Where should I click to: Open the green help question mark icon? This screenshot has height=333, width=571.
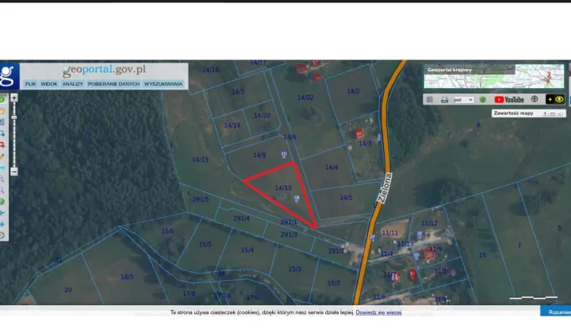coord(483,99)
